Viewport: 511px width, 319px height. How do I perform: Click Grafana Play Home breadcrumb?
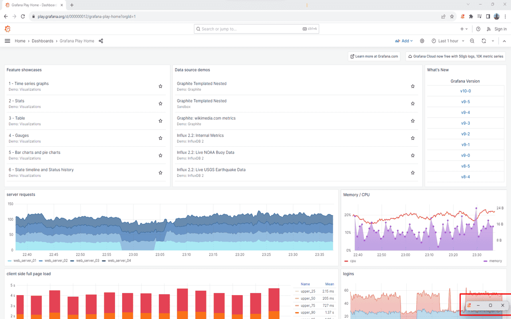(x=77, y=41)
